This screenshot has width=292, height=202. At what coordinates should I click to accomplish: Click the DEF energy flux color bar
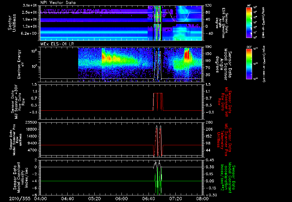(249, 64)
